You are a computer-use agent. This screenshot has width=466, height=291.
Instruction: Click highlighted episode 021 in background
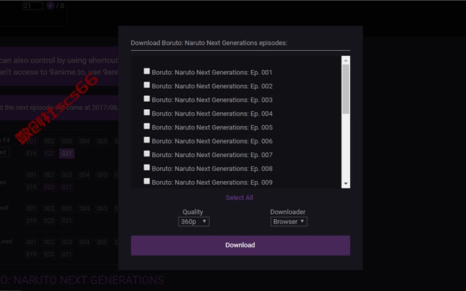pos(66,154)
